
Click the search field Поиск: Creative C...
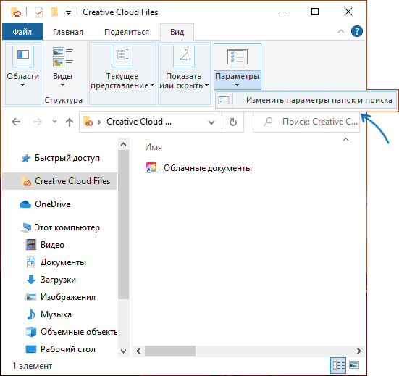(306, 122)
